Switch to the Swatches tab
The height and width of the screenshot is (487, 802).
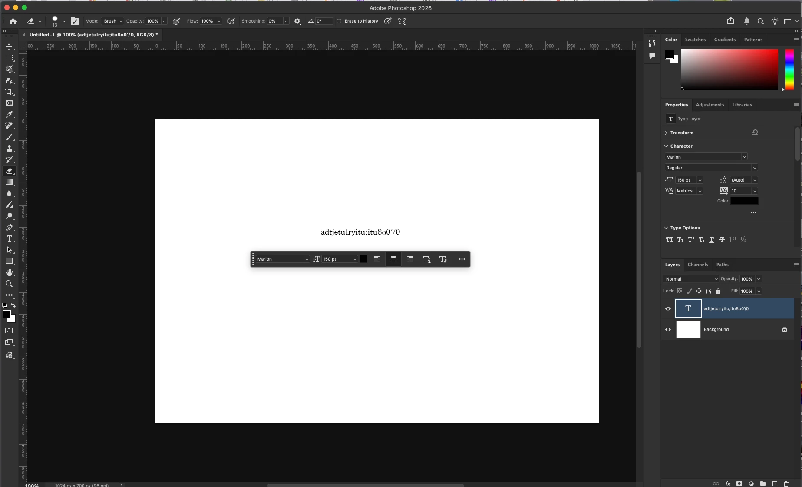(695, 40)
